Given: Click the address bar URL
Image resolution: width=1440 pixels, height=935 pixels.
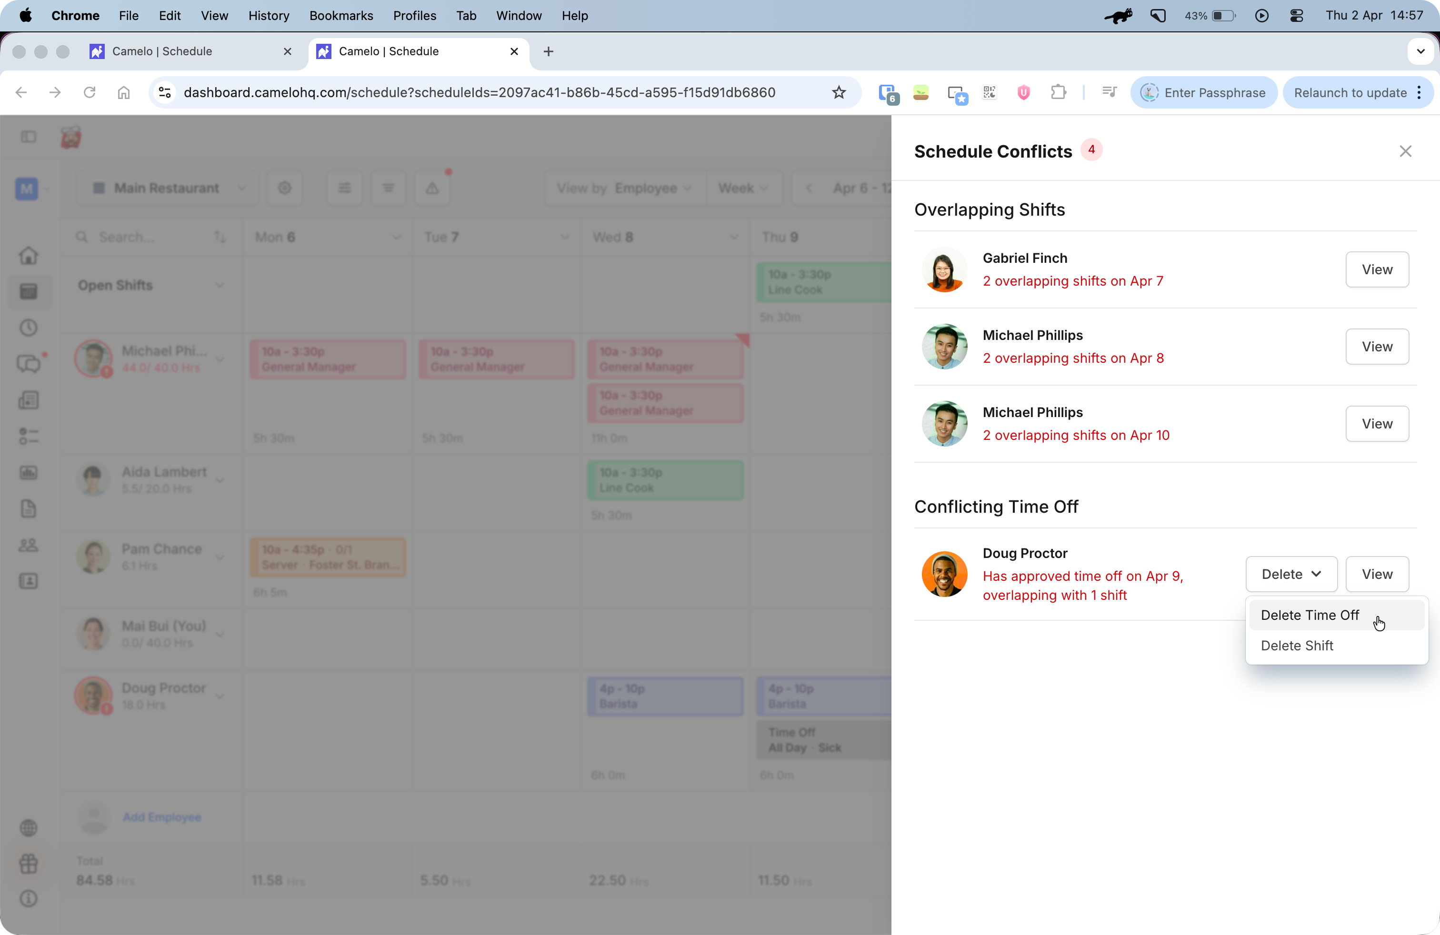Looking at the screenshot, I should pyautogui.click(x=480, y=92).
